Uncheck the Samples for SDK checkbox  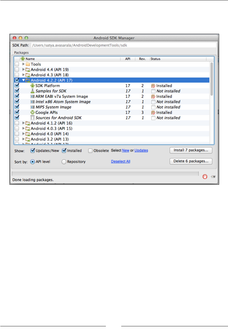(x=17, y=91)
